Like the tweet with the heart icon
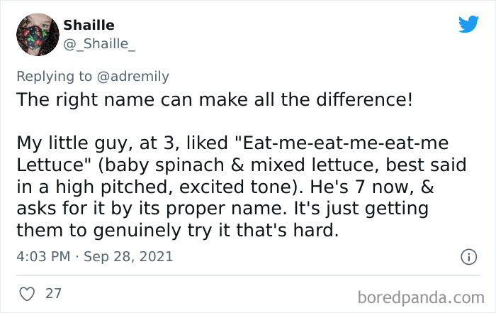The image size is (496, 313). click(26, 292)
